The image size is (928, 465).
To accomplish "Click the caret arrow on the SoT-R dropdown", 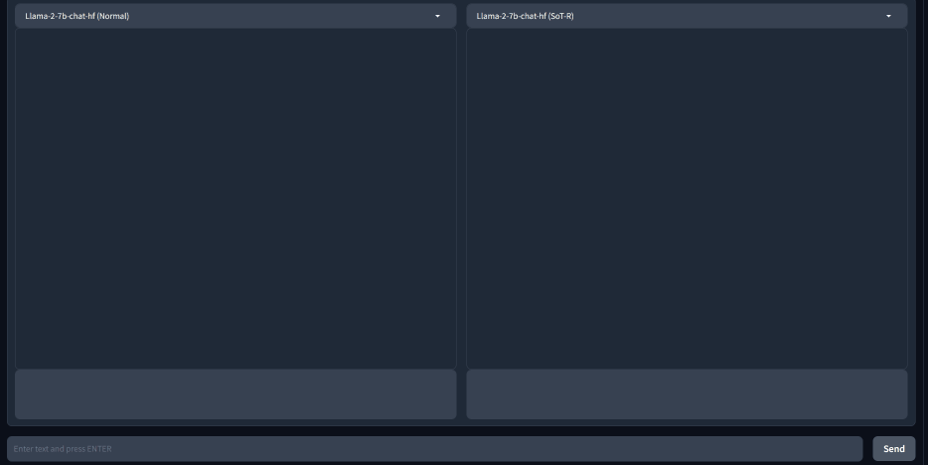I will coord(888,16).
